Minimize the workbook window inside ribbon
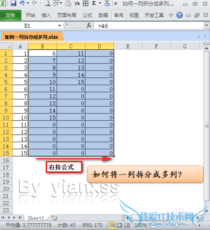The image size is (210, 230). 188,16
